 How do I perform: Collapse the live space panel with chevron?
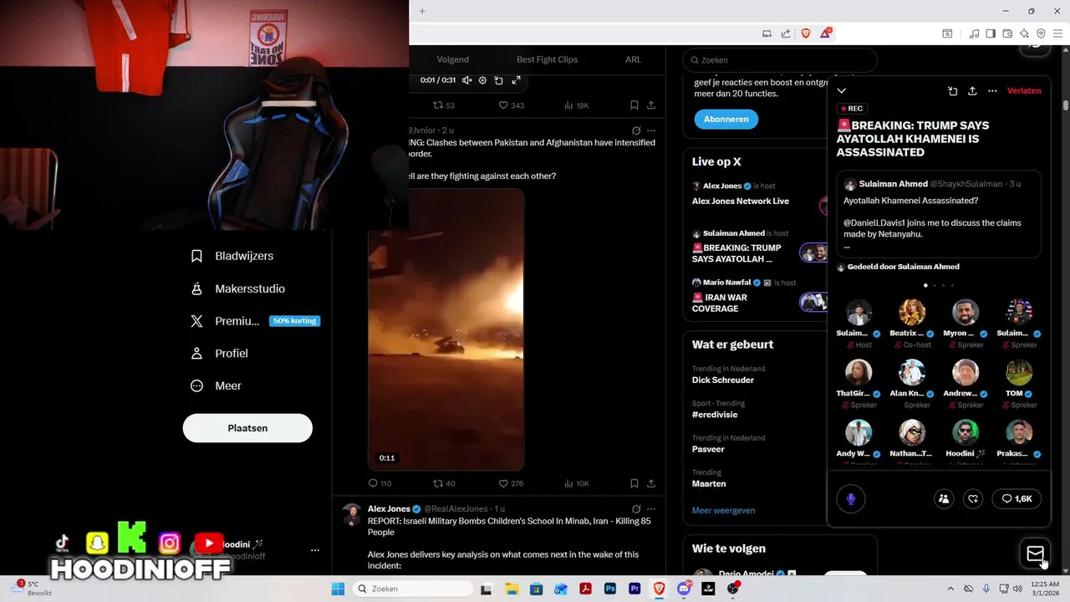842,91
